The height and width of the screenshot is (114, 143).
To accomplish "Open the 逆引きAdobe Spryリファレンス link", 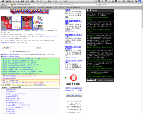I will (x=16, y=94).
